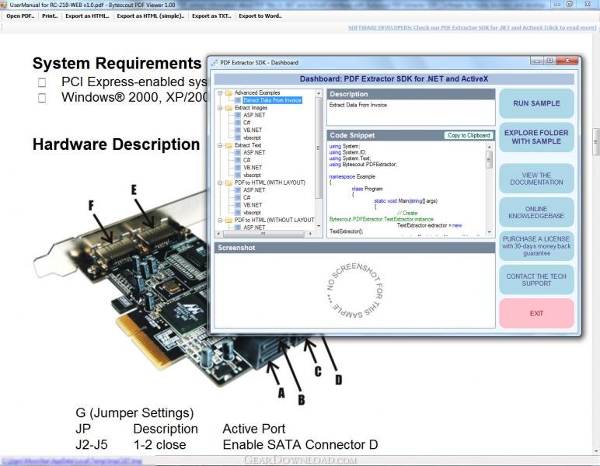
Task: Click the code snippet scroll down arrow
Action: tap(489, 232)
